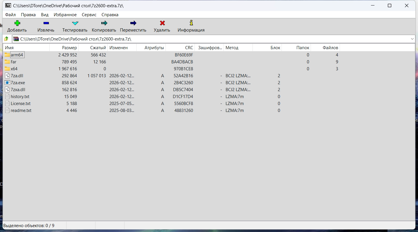Sort files by the Файлов column header
The image size is (418, 232).
coord(325,48)
